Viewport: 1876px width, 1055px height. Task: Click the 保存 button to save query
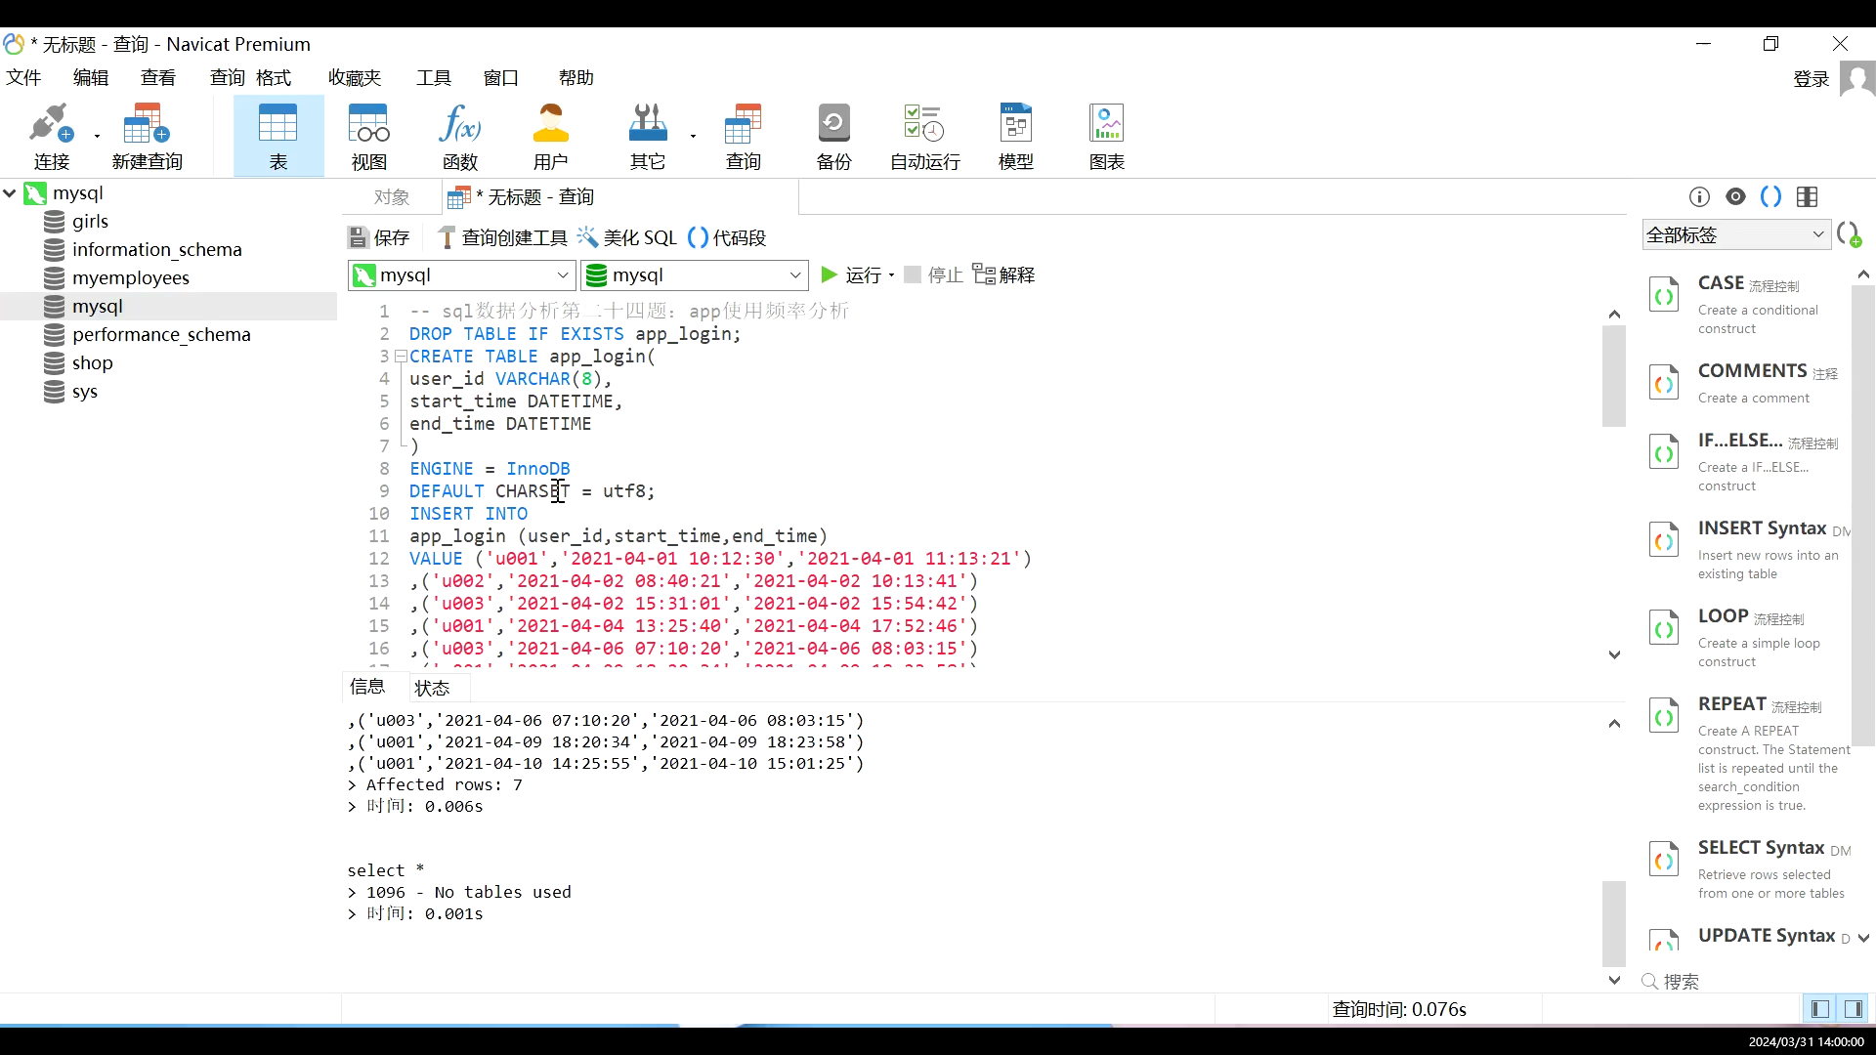(379, 237)
